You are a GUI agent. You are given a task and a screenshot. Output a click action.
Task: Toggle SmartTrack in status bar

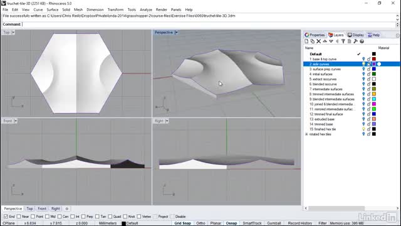[252, 223]
